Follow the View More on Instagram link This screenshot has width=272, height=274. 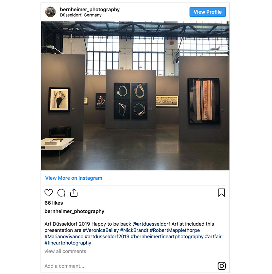73,178
